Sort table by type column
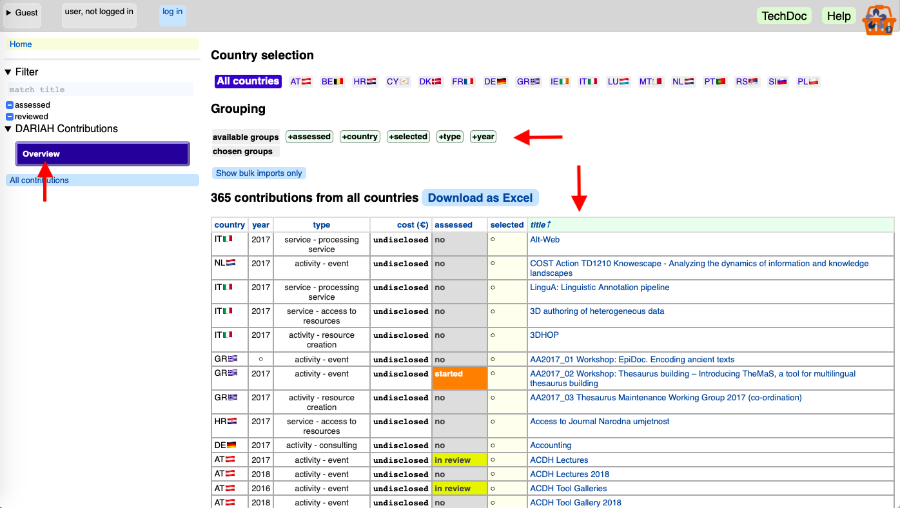The image size is (900, 508). 322,225
